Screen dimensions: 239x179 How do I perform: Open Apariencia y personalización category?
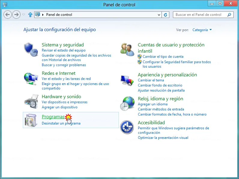coord(167,75)
